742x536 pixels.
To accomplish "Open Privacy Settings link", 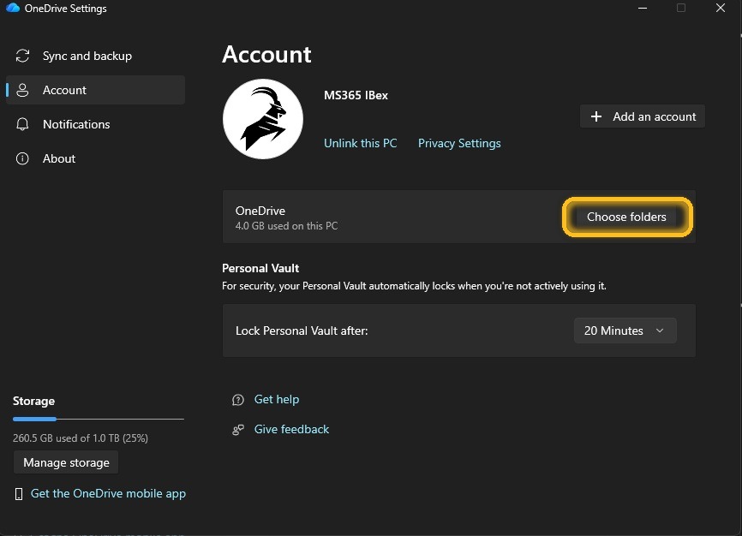I will [459, 143].
